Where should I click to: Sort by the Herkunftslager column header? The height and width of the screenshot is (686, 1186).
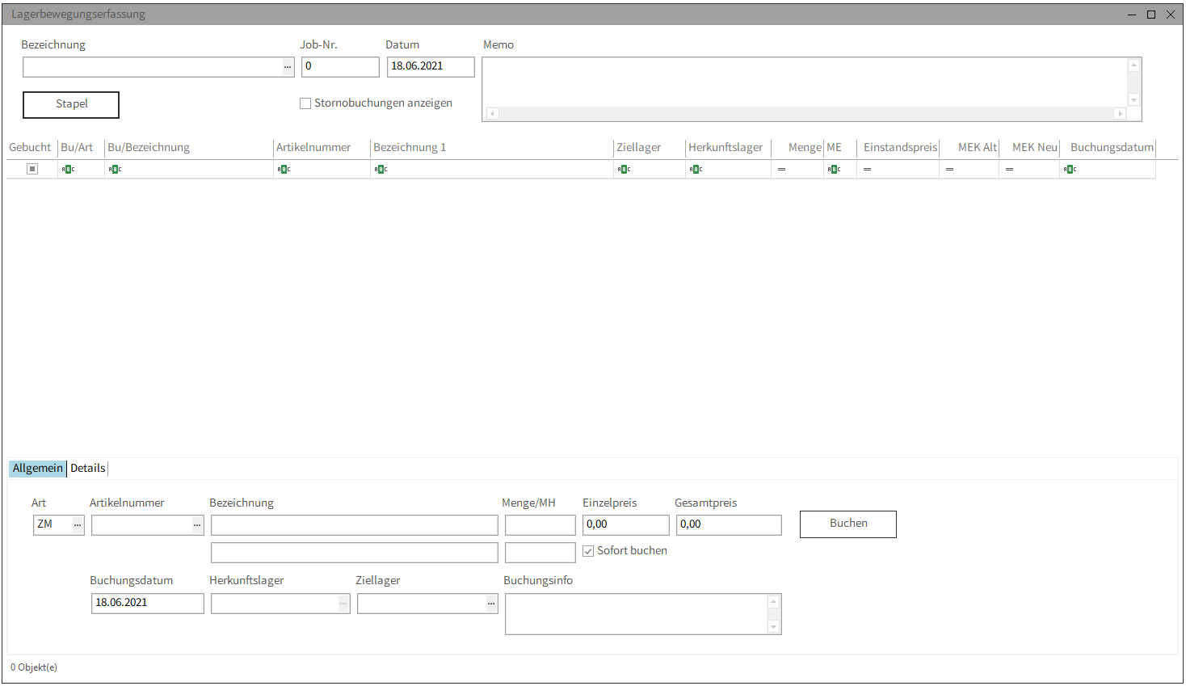[x=728, y=148]
